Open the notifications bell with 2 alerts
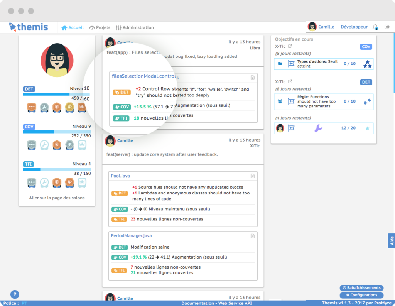Screen dimensions: 395x306 (x=375, y=27)
